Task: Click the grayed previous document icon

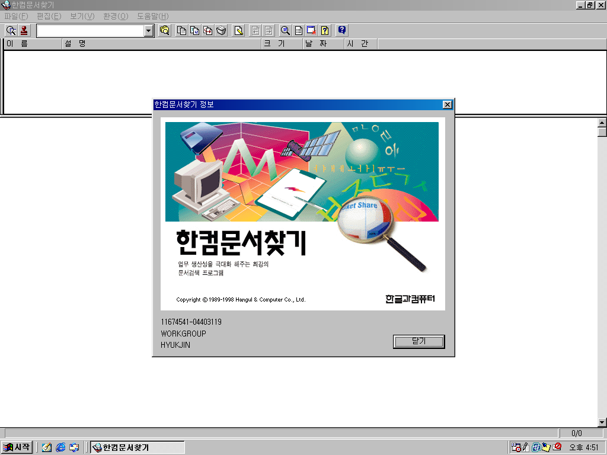Action: (x=255, y=31)
